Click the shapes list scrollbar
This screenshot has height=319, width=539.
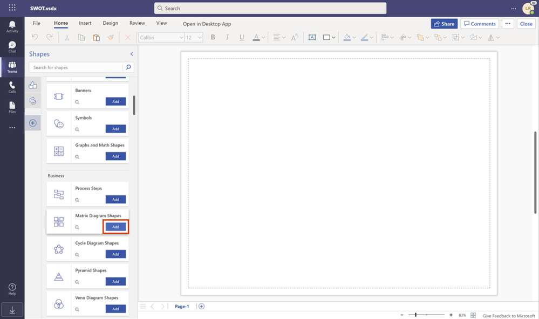click(x=134, y=105)
